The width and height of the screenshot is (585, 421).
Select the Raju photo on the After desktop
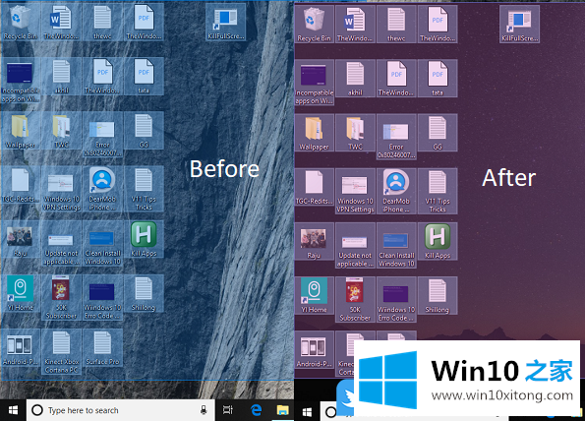click(x=315, y=241)
